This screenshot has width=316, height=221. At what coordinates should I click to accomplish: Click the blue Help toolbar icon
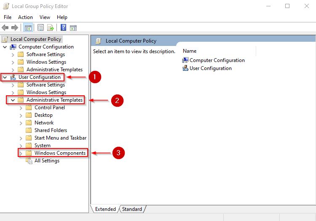[x=63, y=27]
